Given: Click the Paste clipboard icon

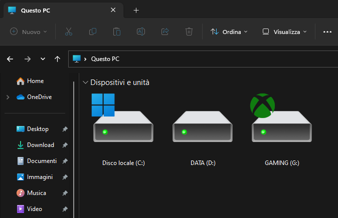Looking at the screenshot, I should (117, 31).
